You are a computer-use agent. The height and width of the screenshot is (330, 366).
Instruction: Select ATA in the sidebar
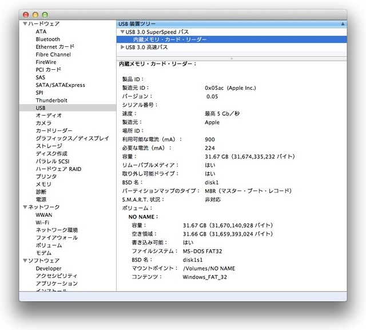pos(41,31)
